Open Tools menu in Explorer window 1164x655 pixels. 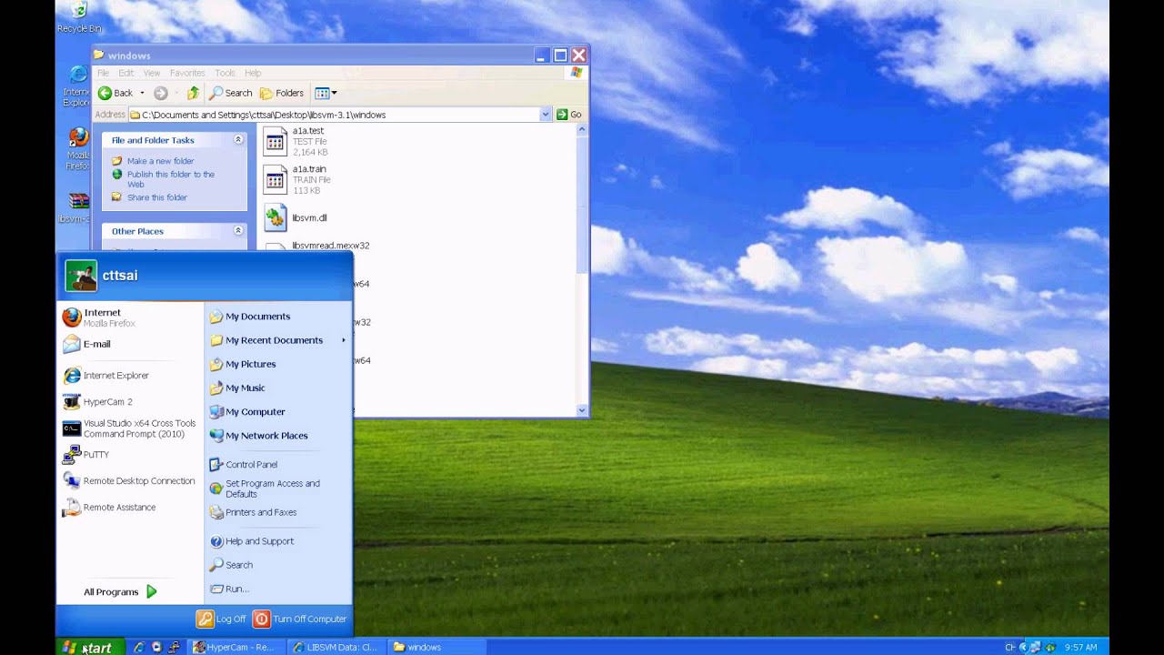click(225, 73)
